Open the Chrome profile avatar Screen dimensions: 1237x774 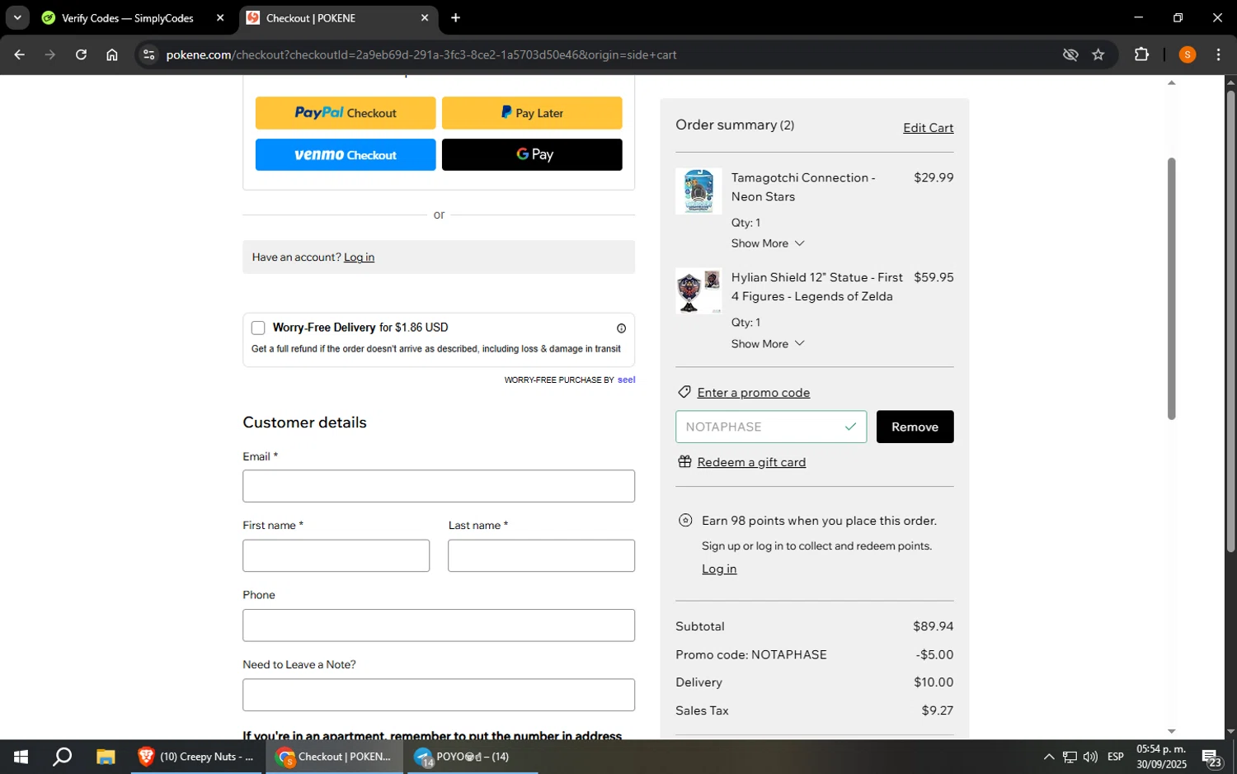tap(1188, 54)
